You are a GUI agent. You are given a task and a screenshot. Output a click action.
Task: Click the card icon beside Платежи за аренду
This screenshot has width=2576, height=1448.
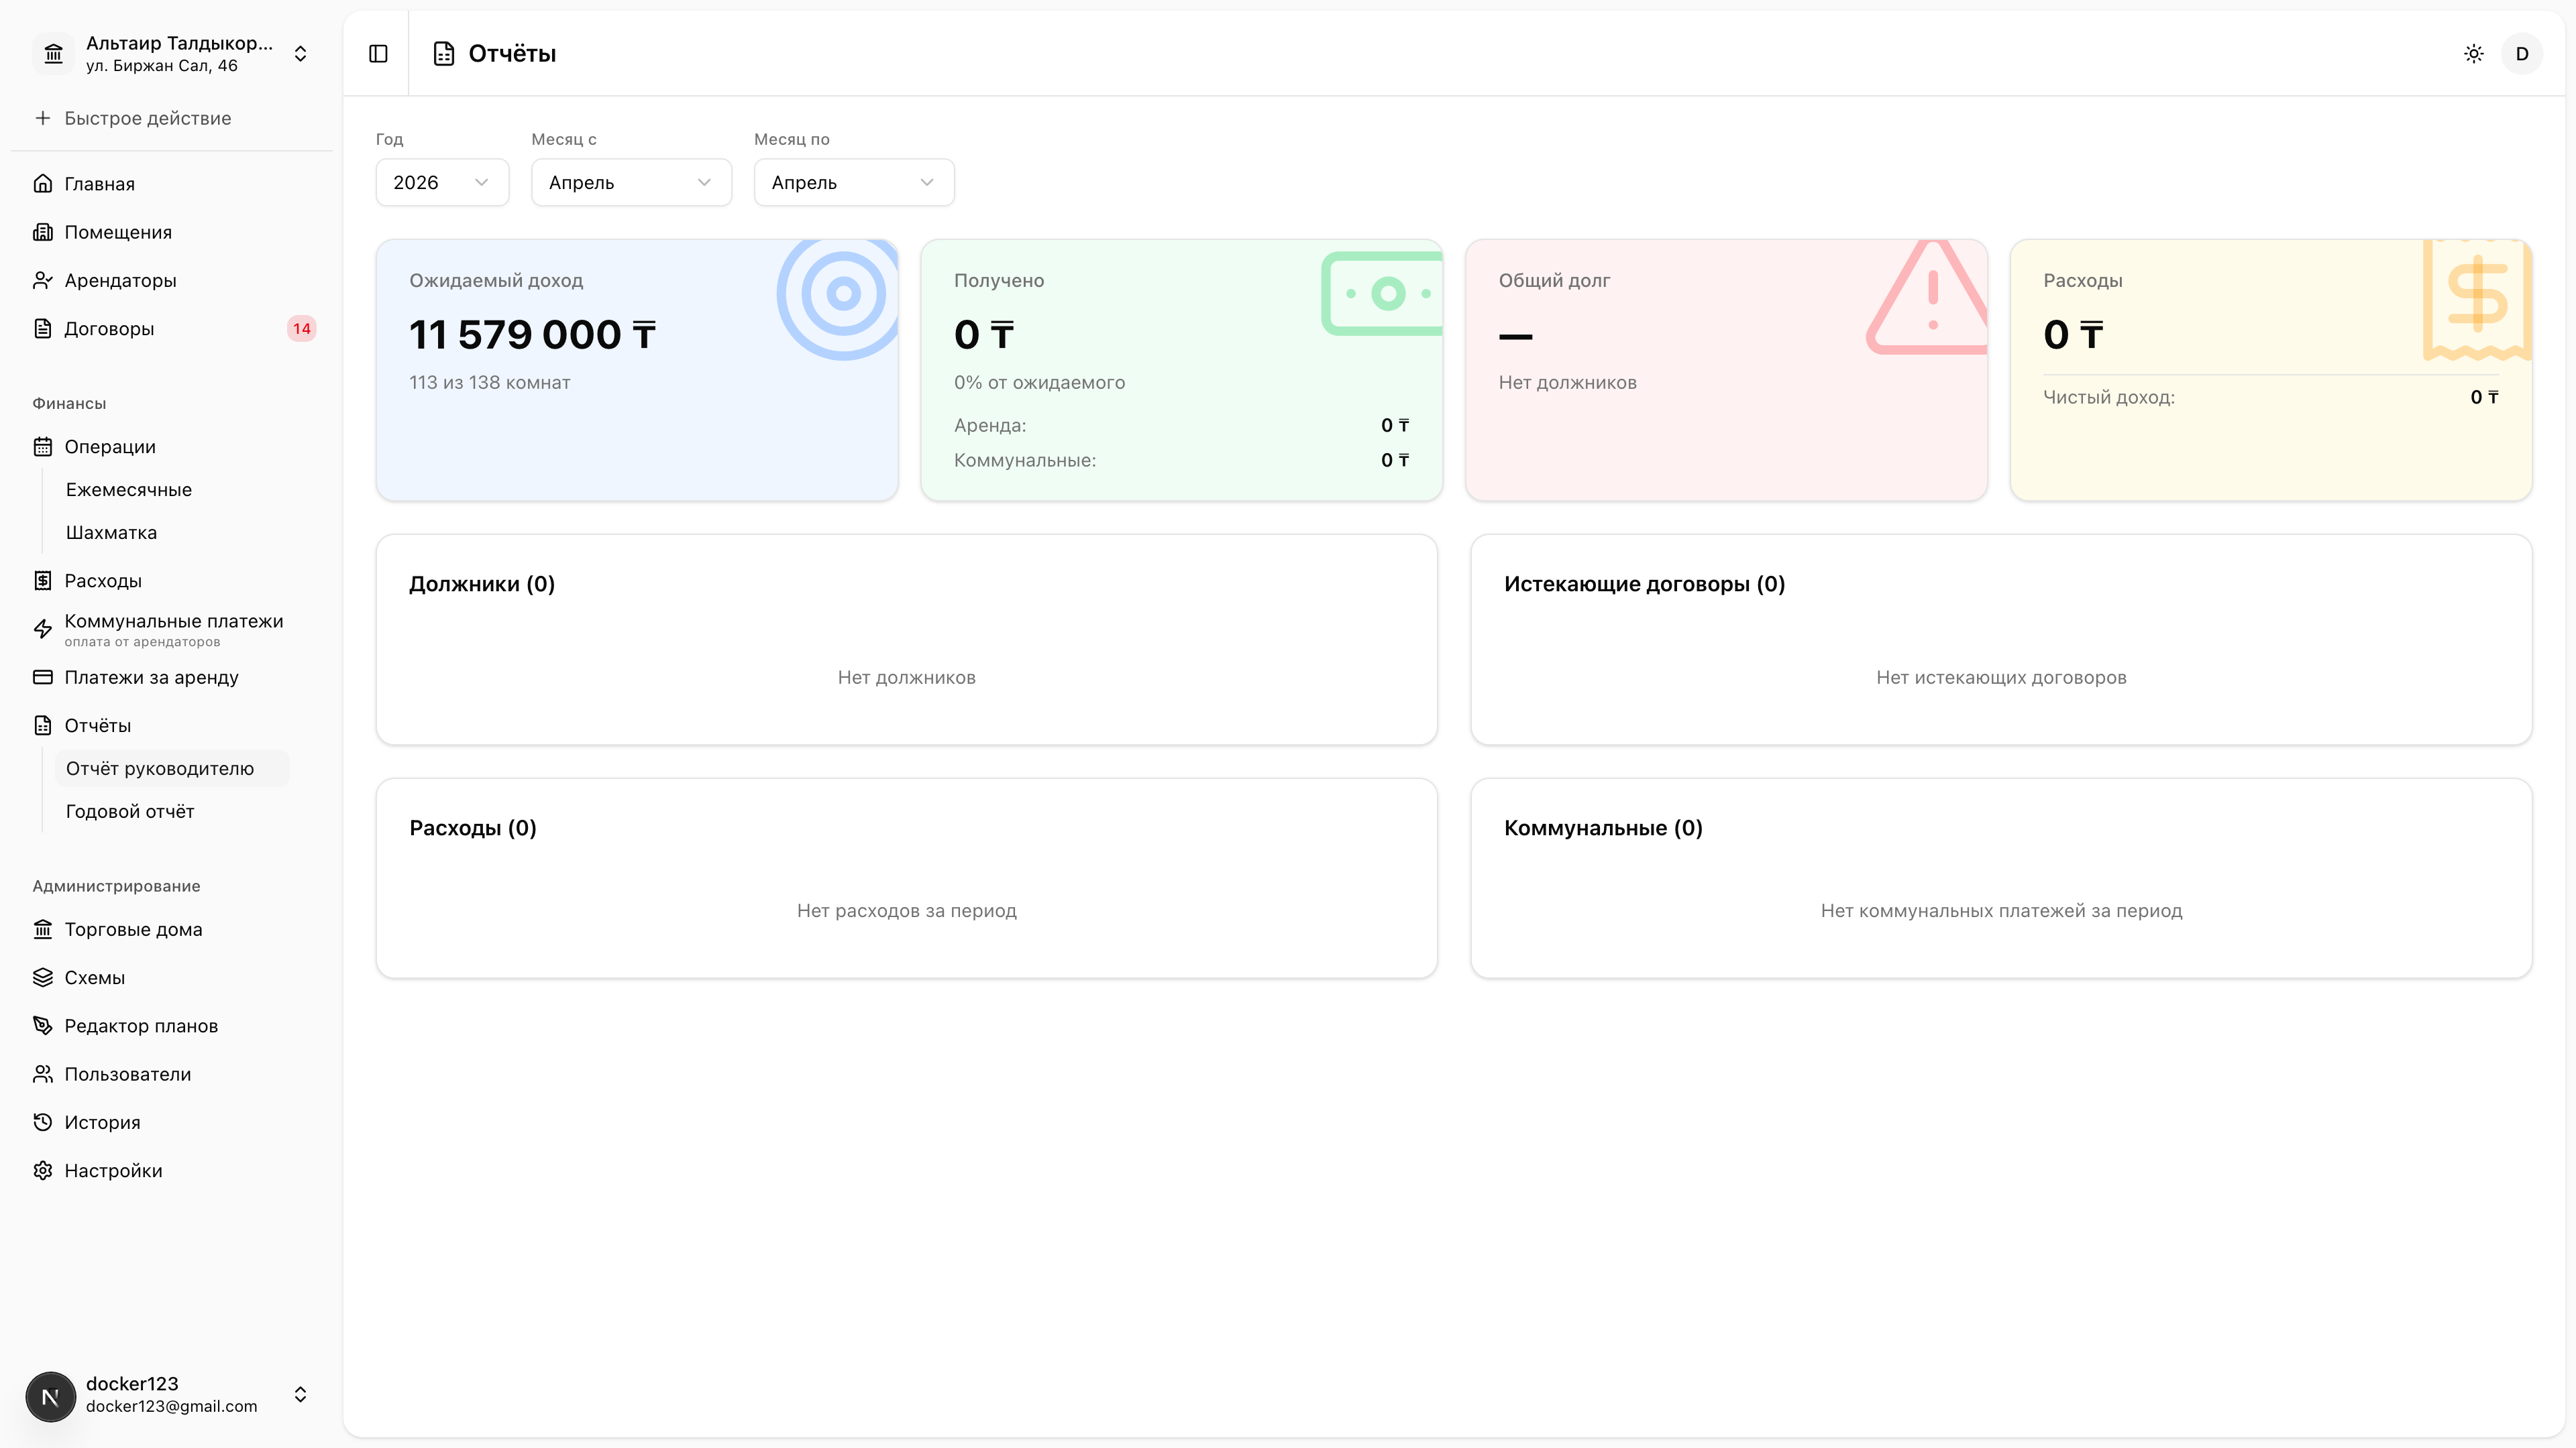43,678
